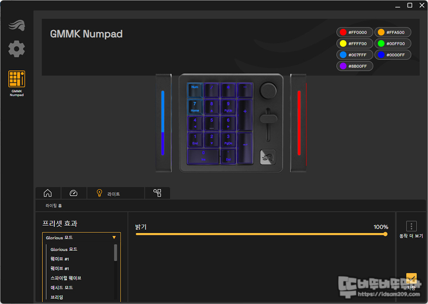Image resolution: width=428 pixels, height=304 pixels.
Task: Open the Home tab icon
Action: 48,193
